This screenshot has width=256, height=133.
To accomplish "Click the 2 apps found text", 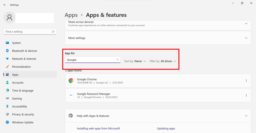I will [x=73, y=71].
